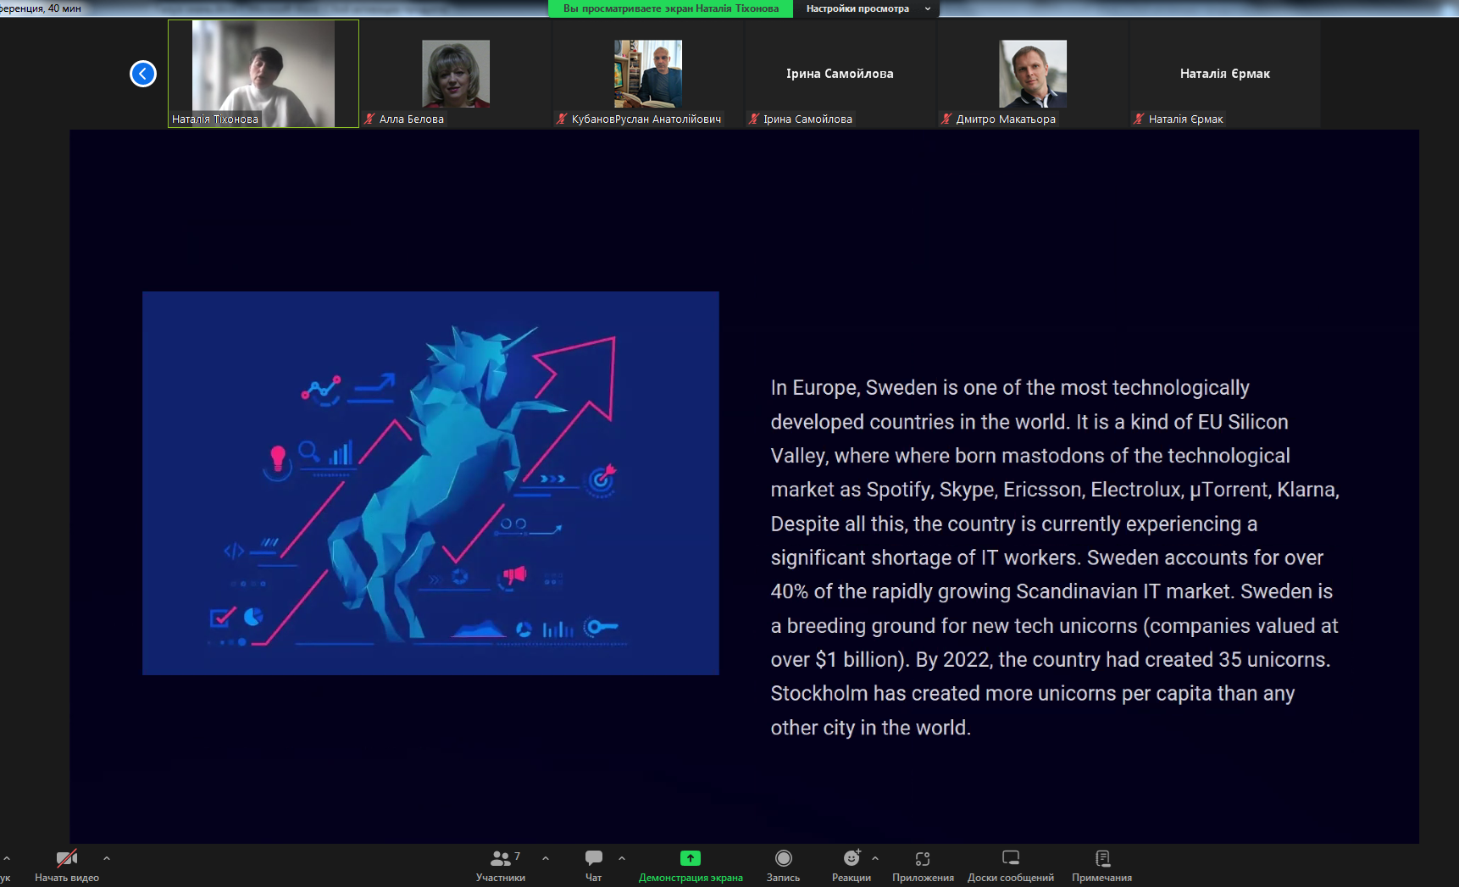Click the green Share Screen icon
Image resolution: width=1459 pixels, height=887 pixels.
coord(691,858)
